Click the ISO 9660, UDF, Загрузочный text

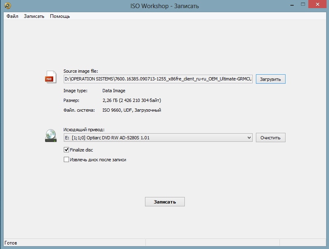(x=132, y=110)
